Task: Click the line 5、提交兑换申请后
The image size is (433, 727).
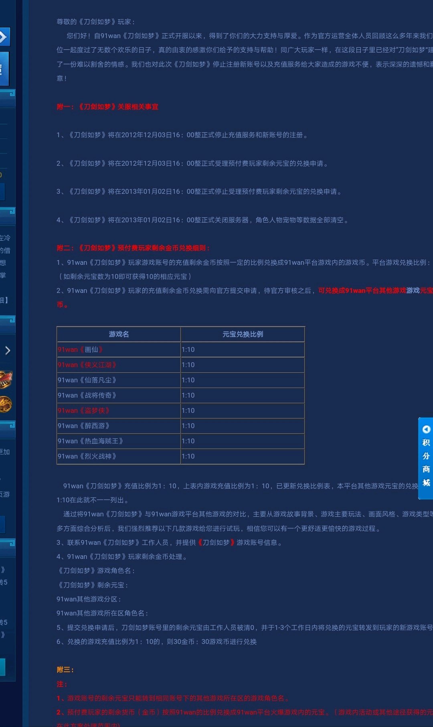Action: [245, 627]
